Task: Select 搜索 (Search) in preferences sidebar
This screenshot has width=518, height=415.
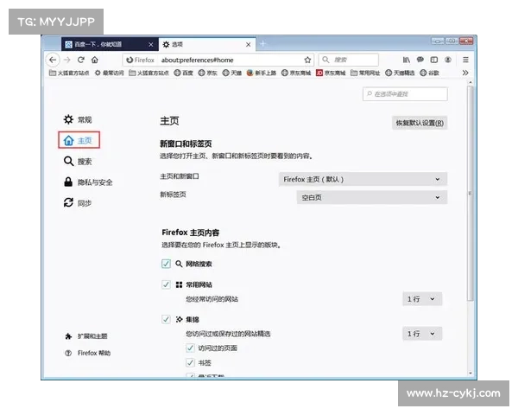Action: tap(77, 161)
